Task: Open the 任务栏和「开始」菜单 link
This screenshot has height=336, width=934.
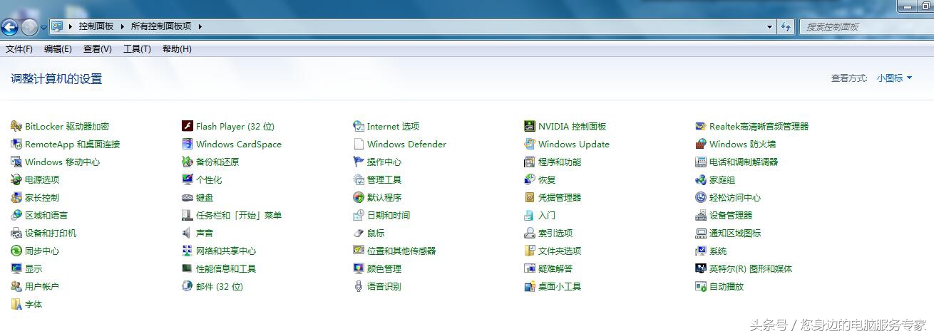Action: point(239,215)
